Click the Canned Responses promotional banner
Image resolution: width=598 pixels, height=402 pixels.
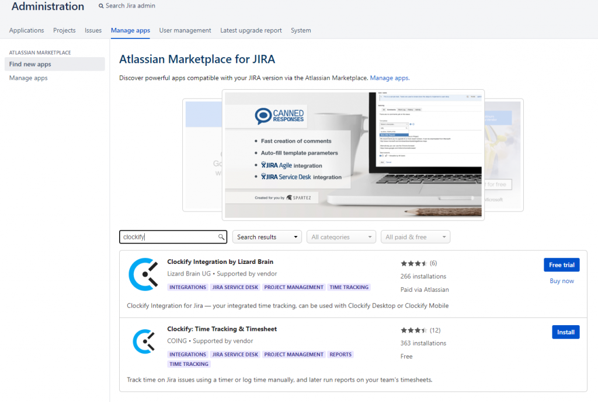click(353, 154)
